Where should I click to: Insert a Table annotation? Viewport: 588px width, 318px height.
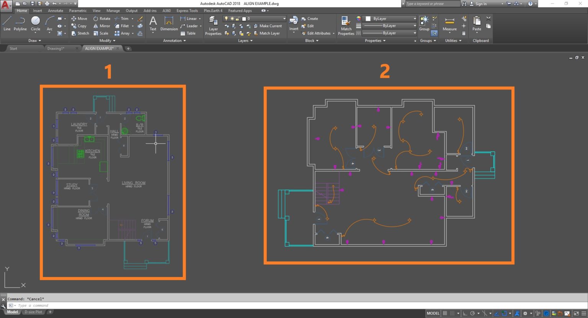(188, 33)
